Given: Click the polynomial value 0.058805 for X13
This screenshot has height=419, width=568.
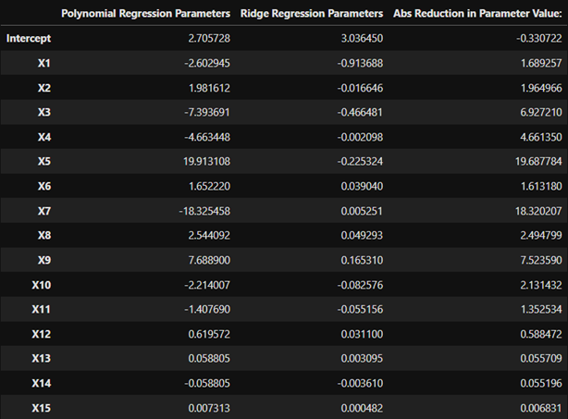Looking at the screenshot, I should (209, 359).
